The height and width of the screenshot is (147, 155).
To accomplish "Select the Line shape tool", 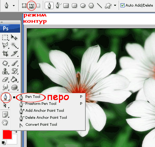I will tap(99, 5).
